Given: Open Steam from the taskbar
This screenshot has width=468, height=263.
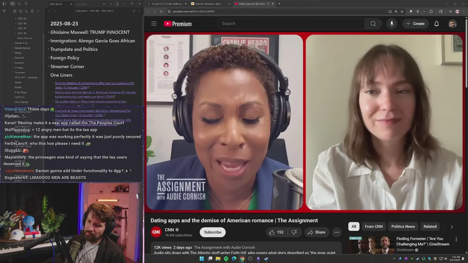Looking at the screenshot, I should [266, 259].
